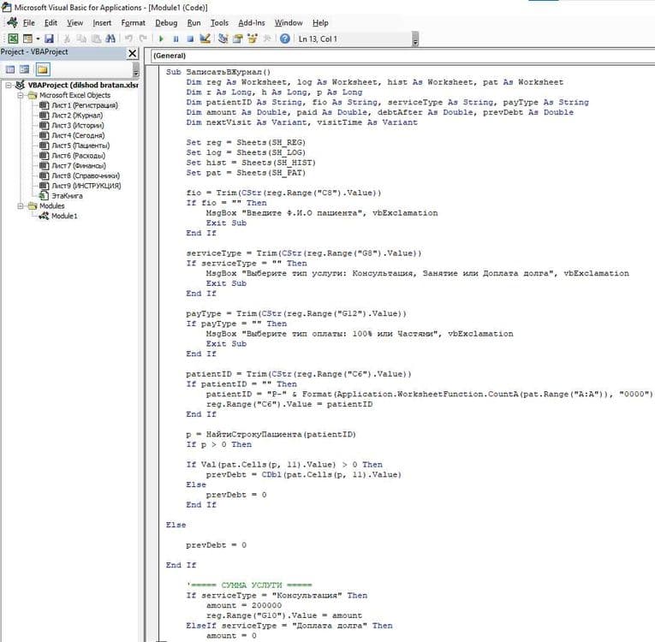Click View Code icon in Project pane
The width and height of the screenshot is (655, 642).
[x=10, y=69]
